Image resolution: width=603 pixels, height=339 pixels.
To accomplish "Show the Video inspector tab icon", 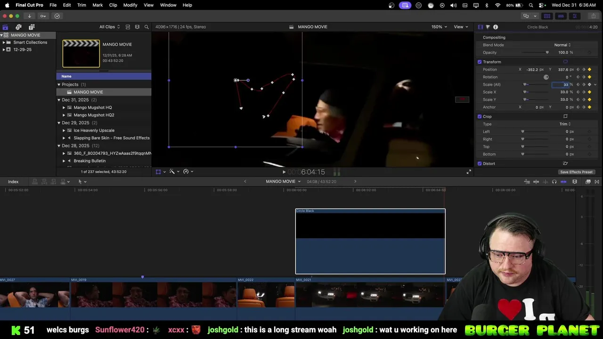I will 480,27.
